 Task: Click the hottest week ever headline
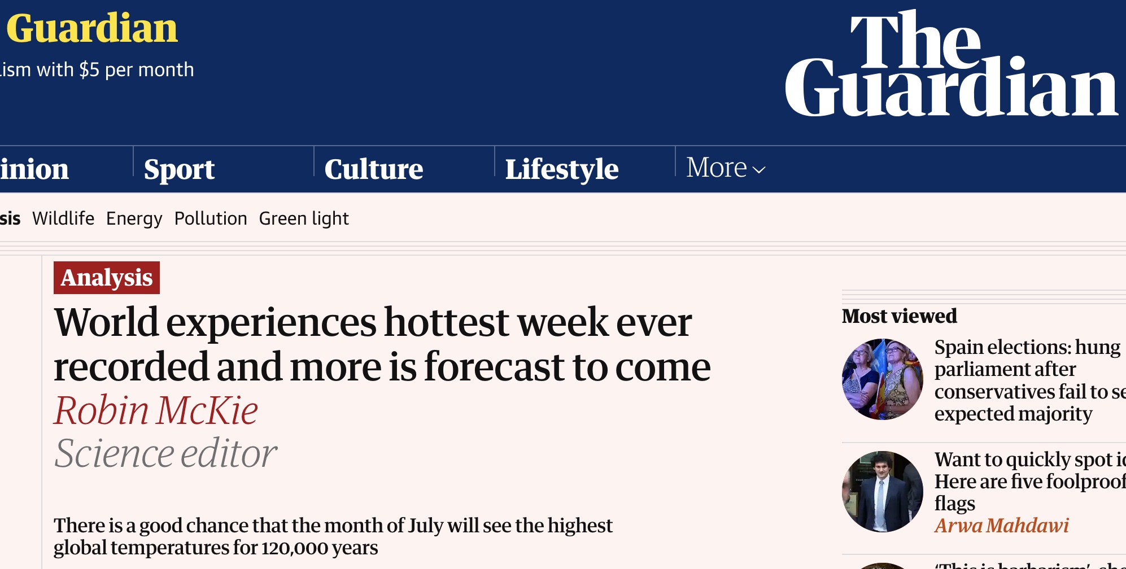point(382,344)
